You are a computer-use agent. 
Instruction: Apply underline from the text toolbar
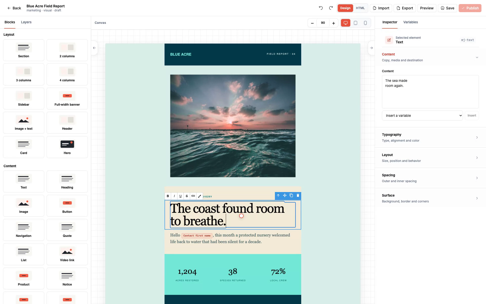point(180,196)
